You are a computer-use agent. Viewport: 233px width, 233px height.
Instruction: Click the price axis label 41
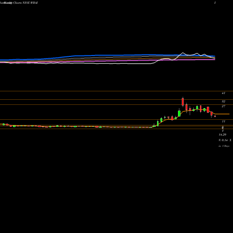point(223,93)
